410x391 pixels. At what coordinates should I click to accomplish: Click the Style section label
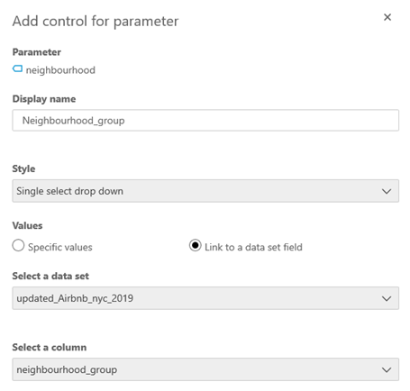pyautogui.click(x=23, y=168)
